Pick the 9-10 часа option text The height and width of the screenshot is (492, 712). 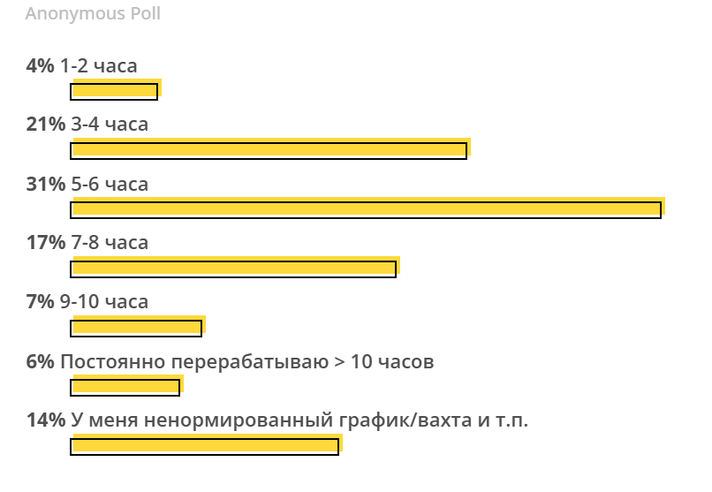[104, 302]
